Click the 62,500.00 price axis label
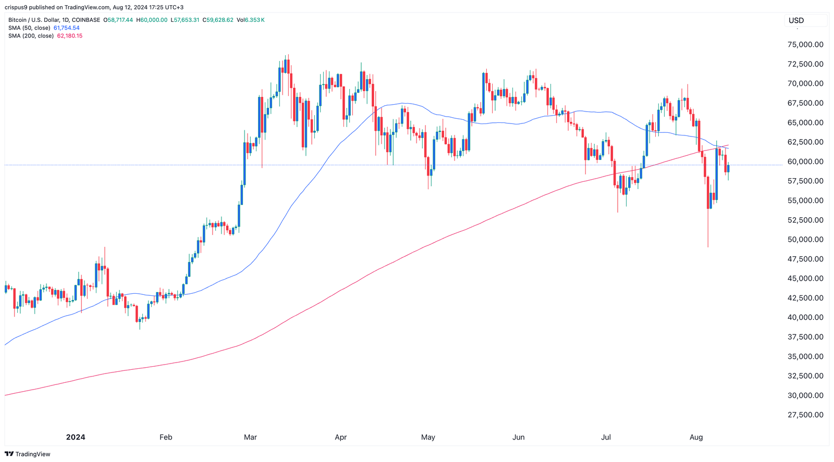Image resolution: width=834 pixels, height=462 pixels. (x=805, y=142)
